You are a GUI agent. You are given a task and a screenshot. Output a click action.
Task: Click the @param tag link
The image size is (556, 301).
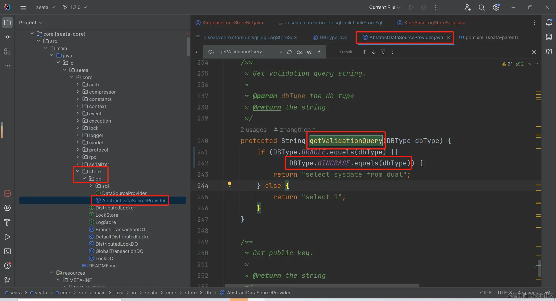pyautogui.click(x=265, y=96)
